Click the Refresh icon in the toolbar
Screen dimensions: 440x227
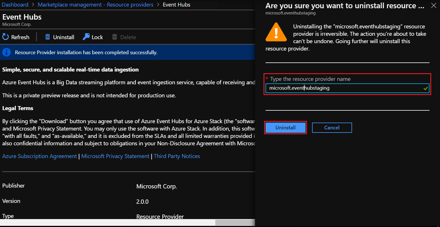[x=5, y=37]
